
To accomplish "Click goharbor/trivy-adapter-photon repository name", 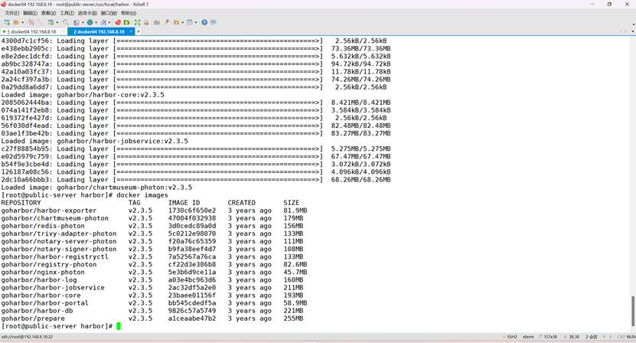I will point(59,234).
